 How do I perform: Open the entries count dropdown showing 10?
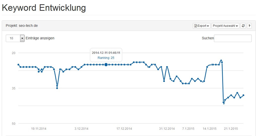pos(15,38)
